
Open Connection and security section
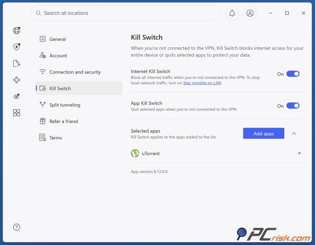pos(79,72)
